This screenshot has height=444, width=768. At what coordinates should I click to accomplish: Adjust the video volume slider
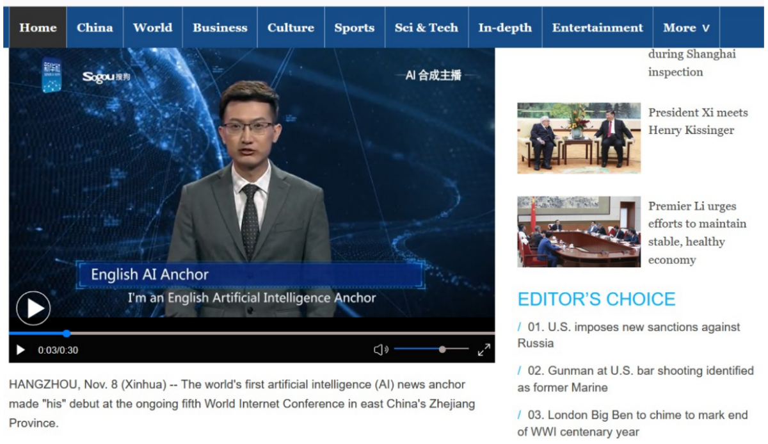tap(431, 349)
